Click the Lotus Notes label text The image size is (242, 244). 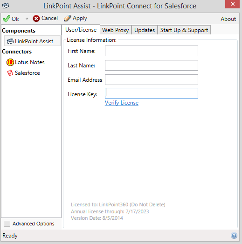[x=30, y=62]
